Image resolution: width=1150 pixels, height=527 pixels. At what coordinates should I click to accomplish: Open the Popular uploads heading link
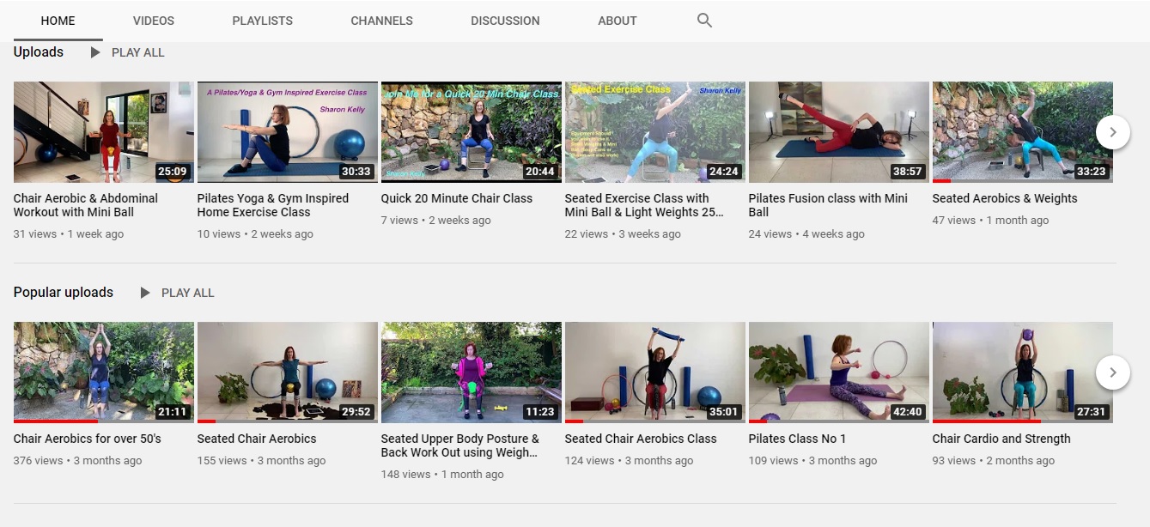coord(64,293)
